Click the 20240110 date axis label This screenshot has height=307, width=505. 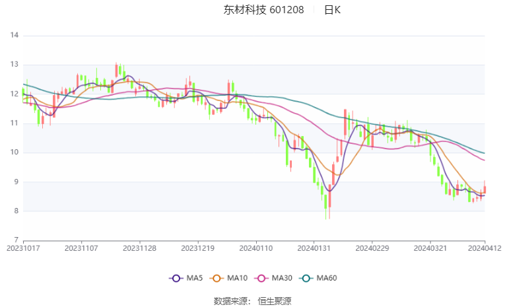coord(256,248)
